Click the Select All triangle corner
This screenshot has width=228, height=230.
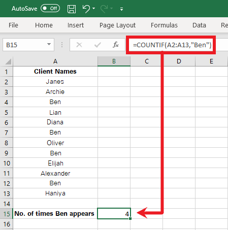coord(8,61)
